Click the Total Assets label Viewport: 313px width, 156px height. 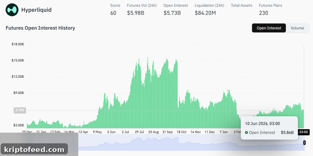pos(241,5)
